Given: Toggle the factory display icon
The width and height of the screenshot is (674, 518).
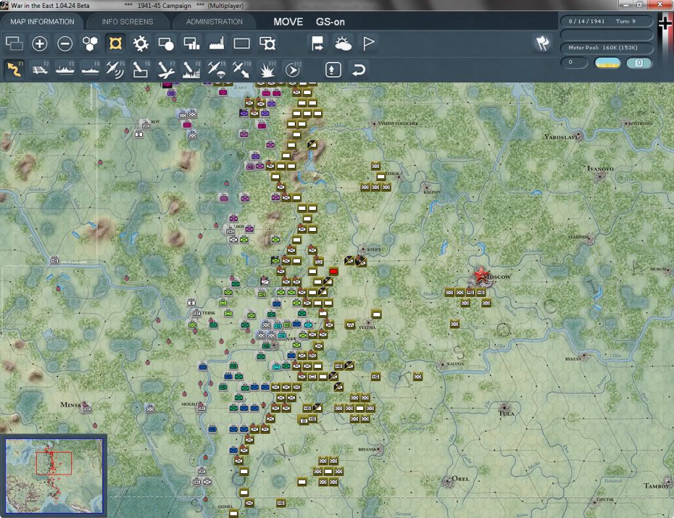Looking at the screenshot, I should pos(216,43).
